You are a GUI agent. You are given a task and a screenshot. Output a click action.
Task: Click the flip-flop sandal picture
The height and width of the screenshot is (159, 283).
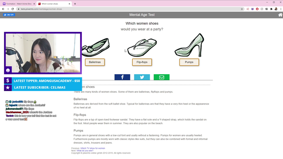click(142, 48)
